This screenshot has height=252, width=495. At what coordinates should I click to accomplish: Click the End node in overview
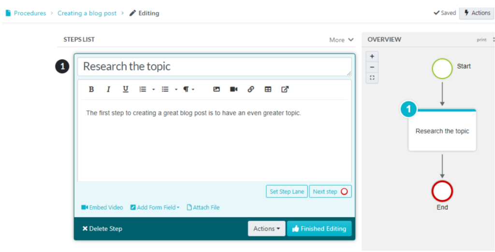[442, 192]
